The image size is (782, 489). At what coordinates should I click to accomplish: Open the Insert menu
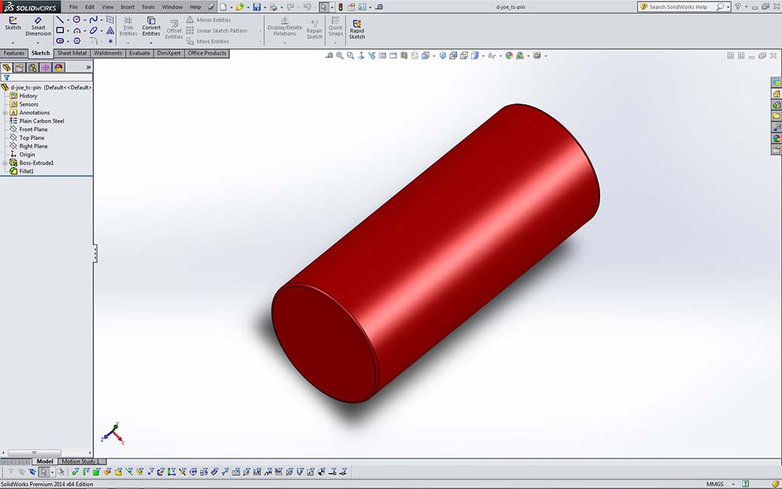(x=128, y=7)
